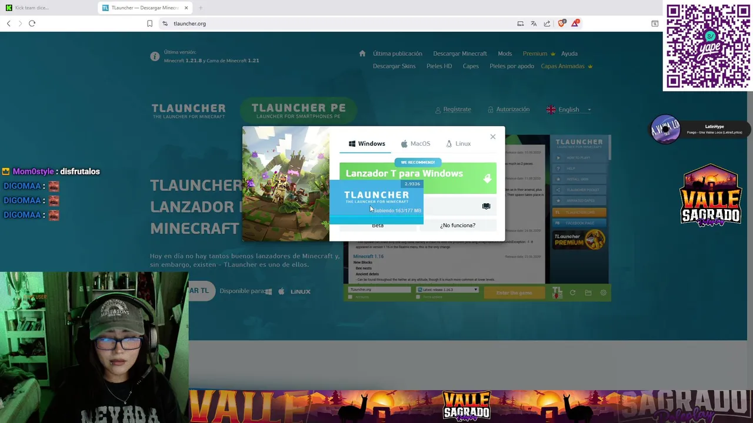Click the LINUX link after Disponible para
The height and width of the screenshot is (423, 753).
tap(300, 291)
